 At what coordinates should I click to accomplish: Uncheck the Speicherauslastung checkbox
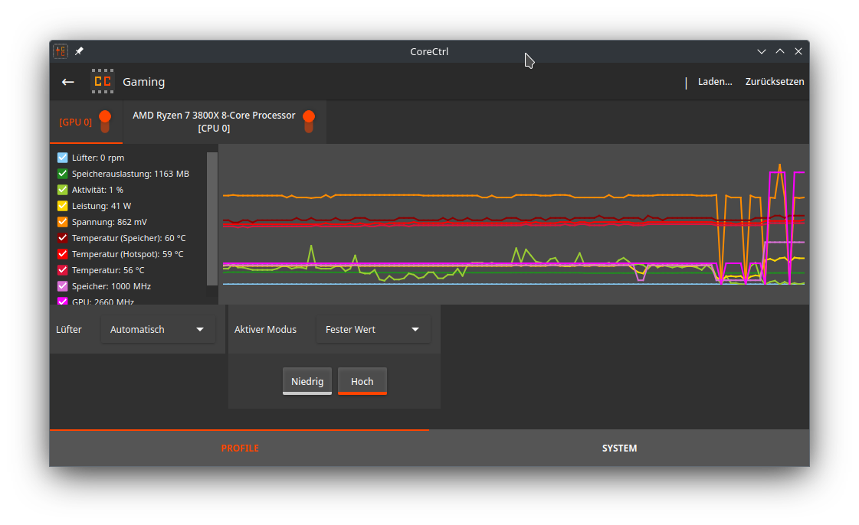(63, 174)
